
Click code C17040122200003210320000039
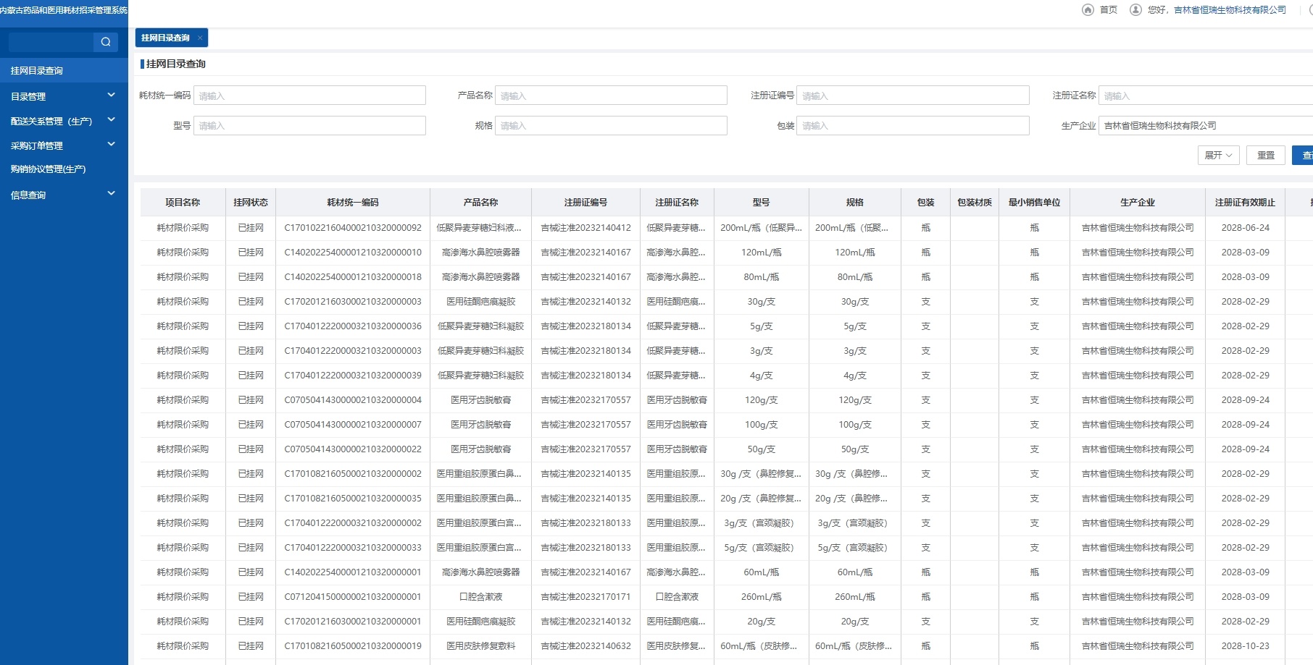point(353,375)
